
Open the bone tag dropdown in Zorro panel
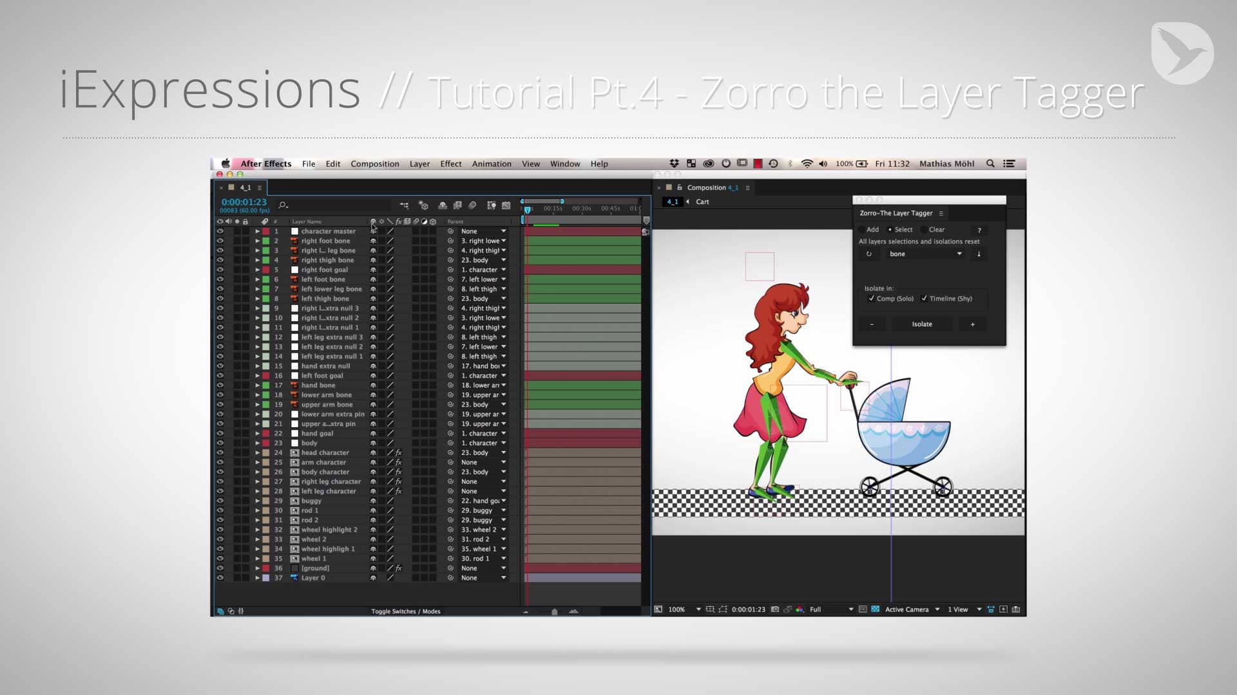[x=925, y=254]
